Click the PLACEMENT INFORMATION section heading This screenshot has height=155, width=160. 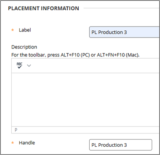pyautogui.click(x=43, y=8)
